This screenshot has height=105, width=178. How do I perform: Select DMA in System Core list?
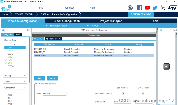coord(15,48)
